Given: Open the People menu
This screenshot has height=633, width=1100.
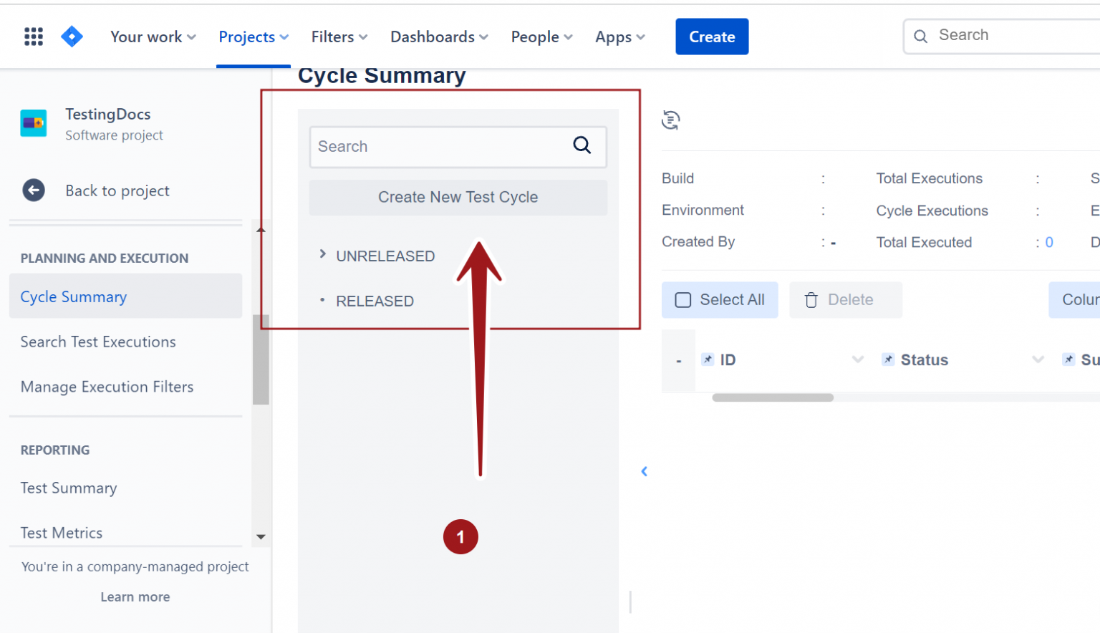Looking at the screenshot, I should (x=541, y=37).
